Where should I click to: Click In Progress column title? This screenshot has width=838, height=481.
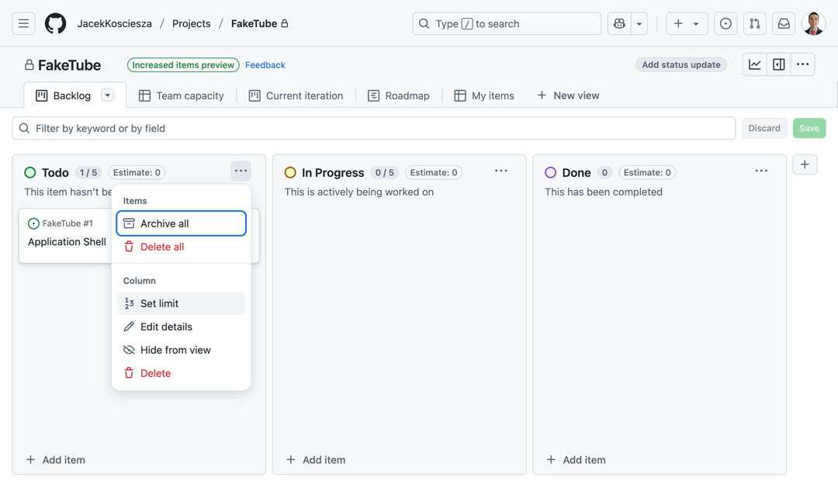[332, 173]
